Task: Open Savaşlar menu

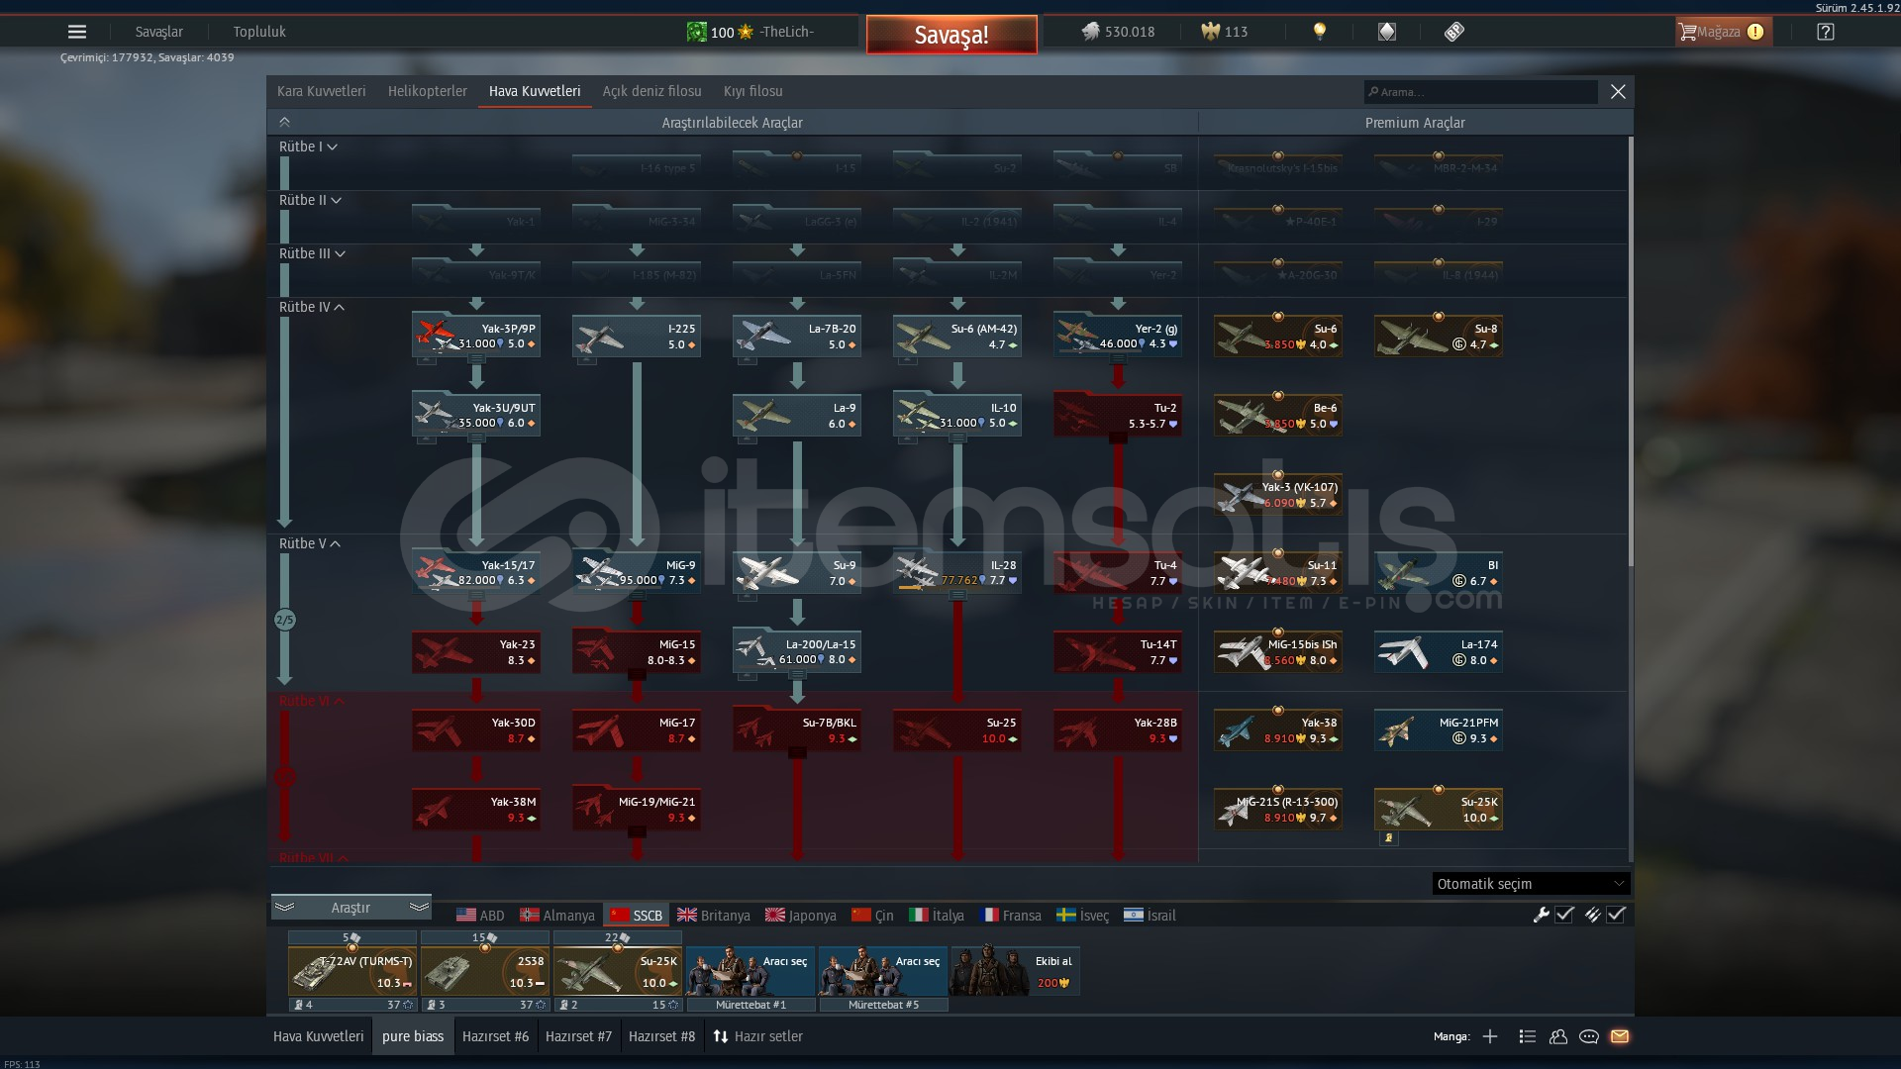Action: coord(158,32)
